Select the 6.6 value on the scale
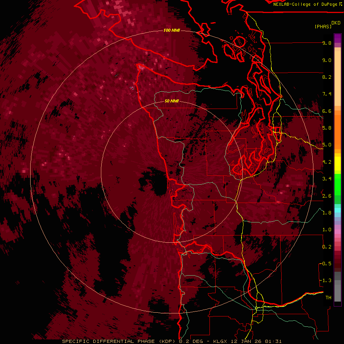This screenshot has height=344, width=344. pos(327,111)
